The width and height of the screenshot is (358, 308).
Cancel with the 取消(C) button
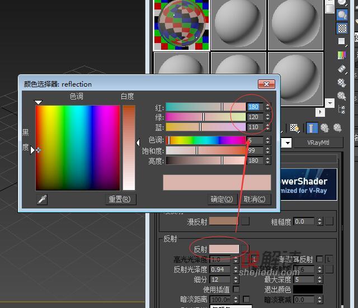pos(255,200)
